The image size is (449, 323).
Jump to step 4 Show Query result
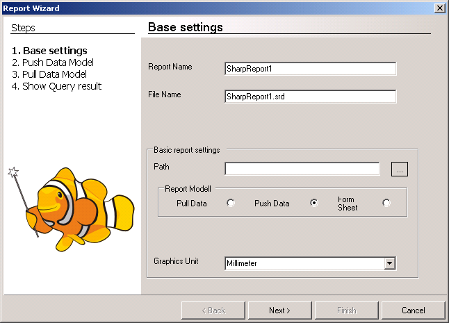tap(56, 86)
